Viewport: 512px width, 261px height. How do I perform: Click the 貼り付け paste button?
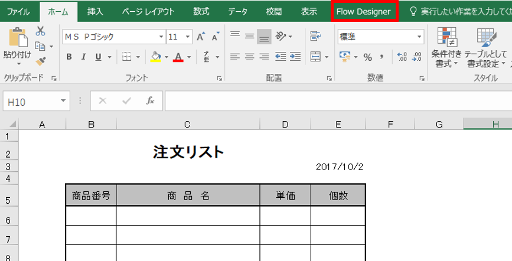(18, 46)
